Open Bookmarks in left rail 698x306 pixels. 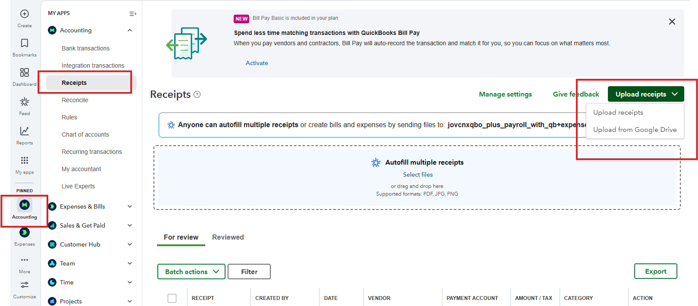coord(25,43)
